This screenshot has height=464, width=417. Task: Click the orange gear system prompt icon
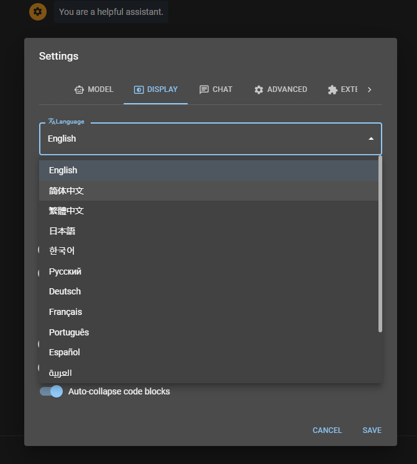click(x=38, y=12)
